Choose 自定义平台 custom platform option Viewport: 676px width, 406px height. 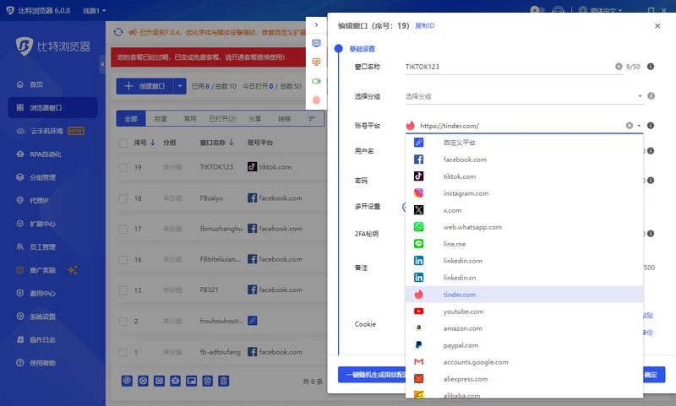(524, 143)
